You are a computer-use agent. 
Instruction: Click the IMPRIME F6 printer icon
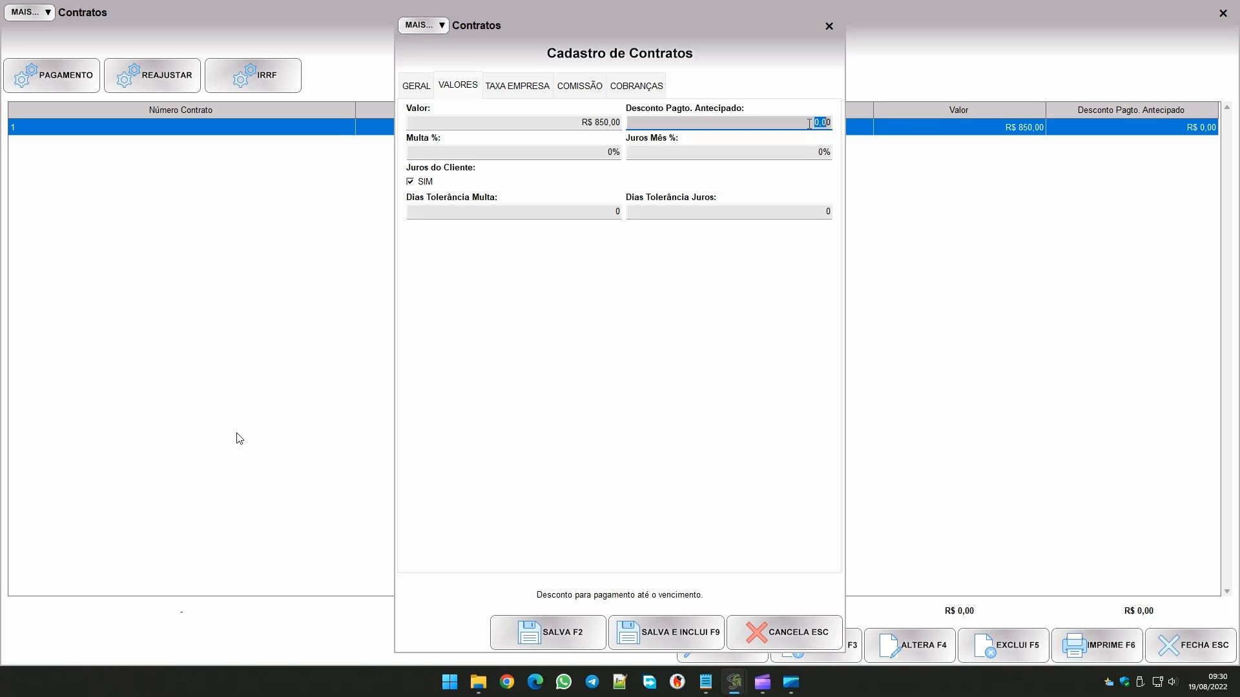pyautogui.click(x=1074, y=645)
